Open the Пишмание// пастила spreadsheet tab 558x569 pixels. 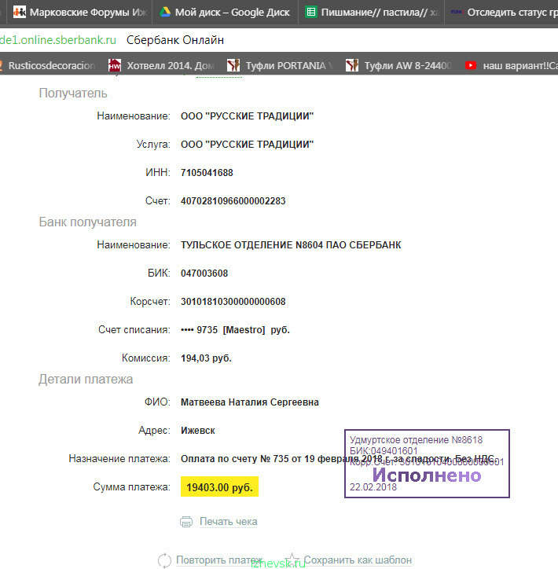point(371,13)
